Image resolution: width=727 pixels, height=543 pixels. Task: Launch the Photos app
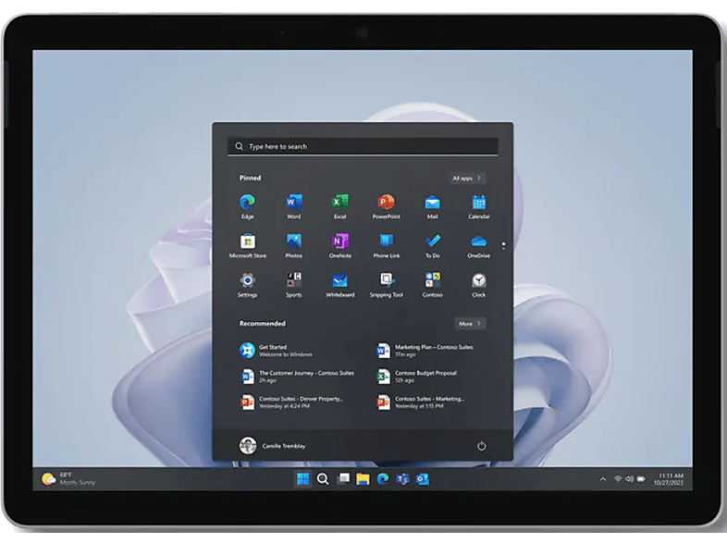(x=293, y=246)
